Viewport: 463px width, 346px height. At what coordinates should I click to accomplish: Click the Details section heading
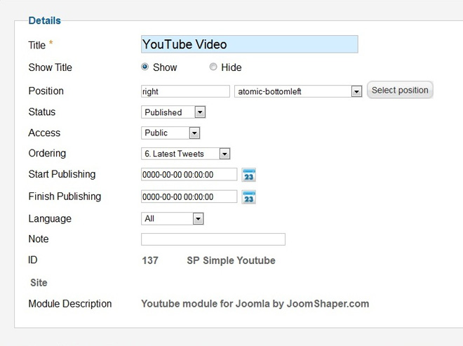click(44, 21)
